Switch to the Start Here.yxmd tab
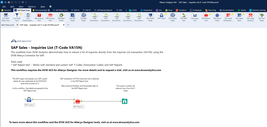The image size is (267, 127). tap(8, 25)
